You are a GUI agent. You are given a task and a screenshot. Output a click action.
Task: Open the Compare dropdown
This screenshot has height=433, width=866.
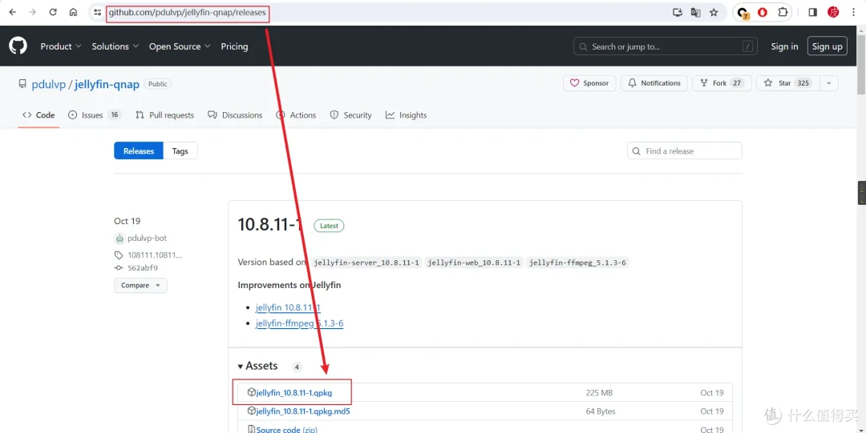[x=140, y=285]
